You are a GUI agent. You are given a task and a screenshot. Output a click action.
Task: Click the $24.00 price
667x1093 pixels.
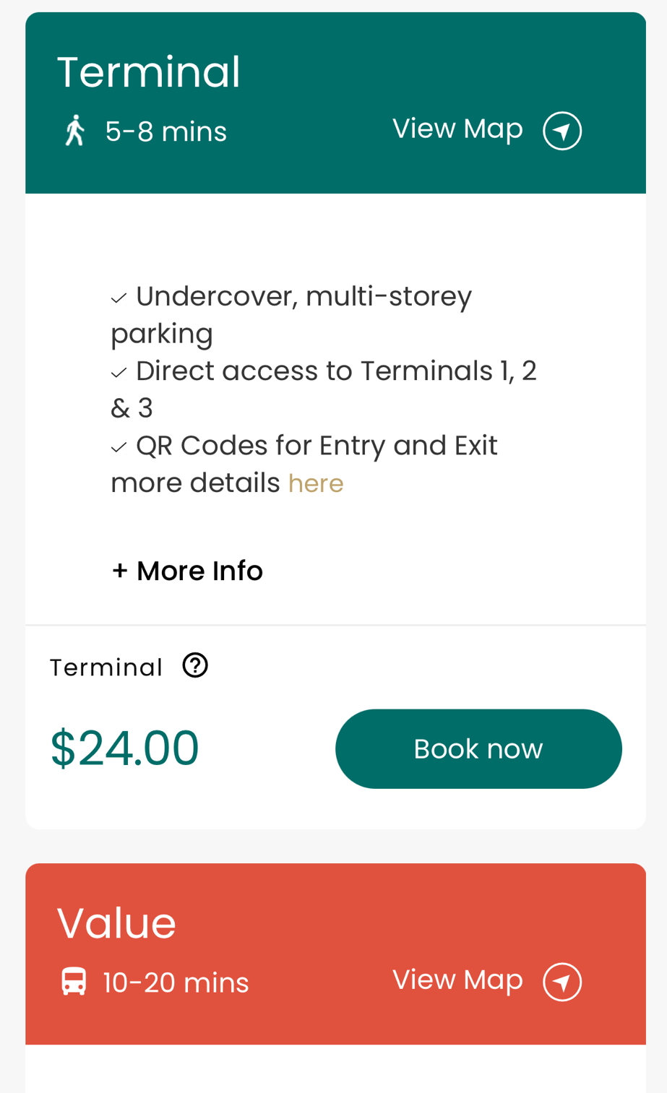coord(124,748)
